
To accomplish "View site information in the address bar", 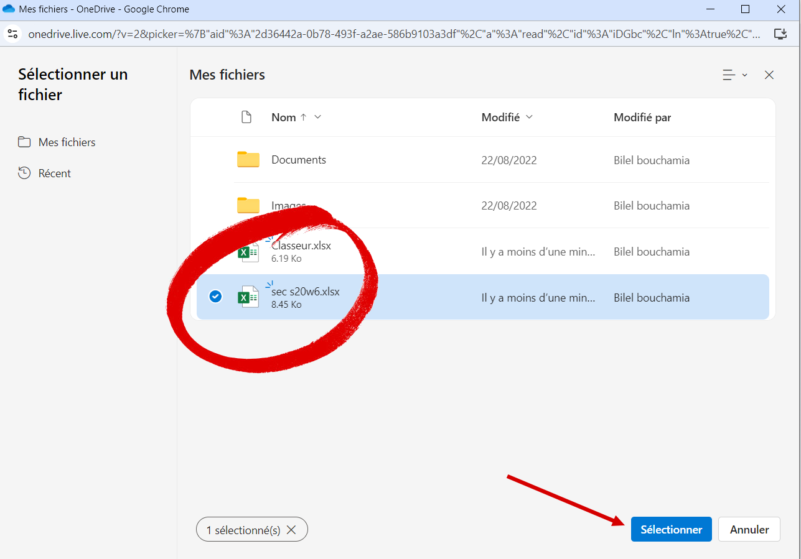I will (x=12, y=34).
